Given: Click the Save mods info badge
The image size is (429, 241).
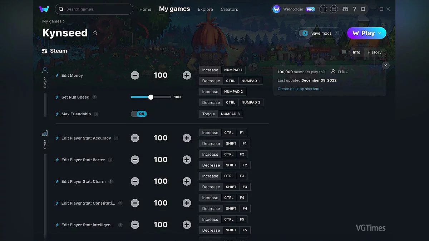Looking at the screenshot, I should click(337, 33).
